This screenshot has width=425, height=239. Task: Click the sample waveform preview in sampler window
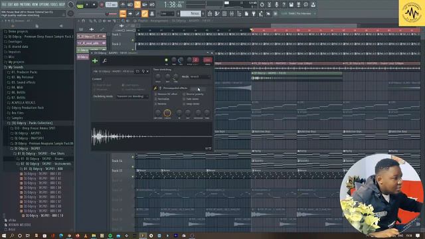(x=152, y=136)
